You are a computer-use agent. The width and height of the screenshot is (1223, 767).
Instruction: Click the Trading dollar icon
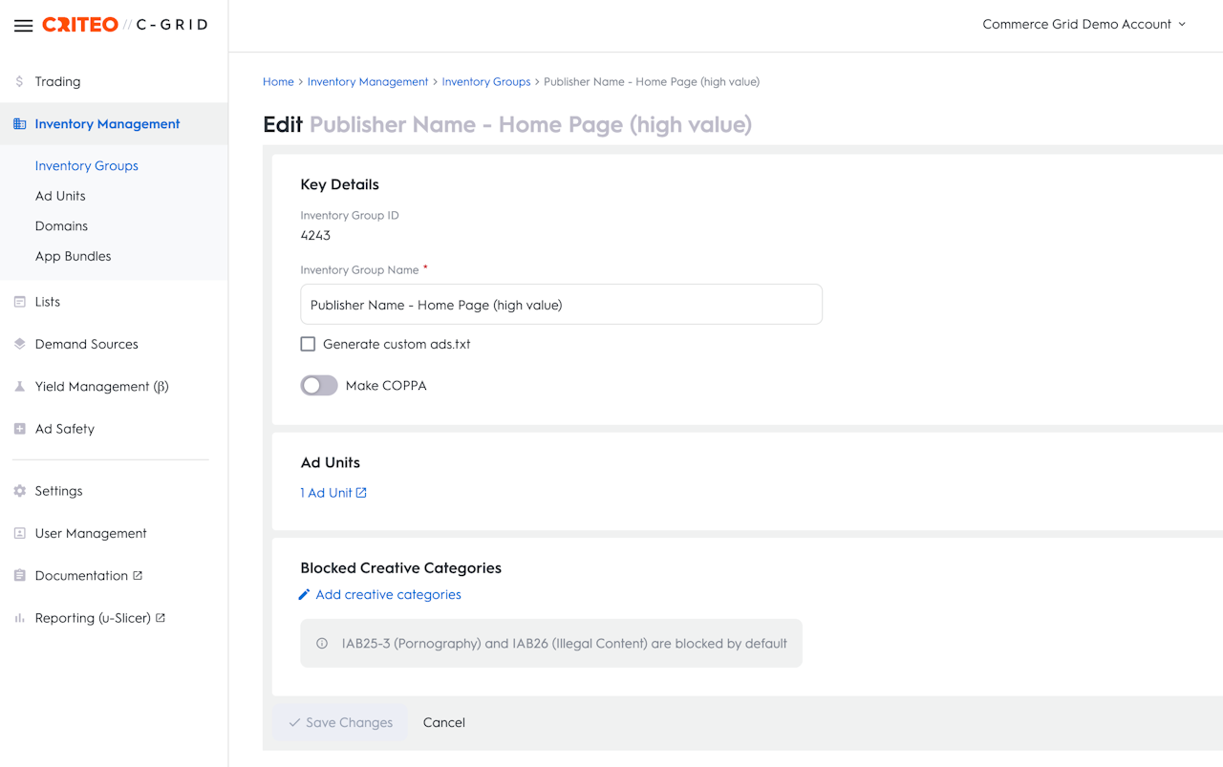click(x=19, y=82)
